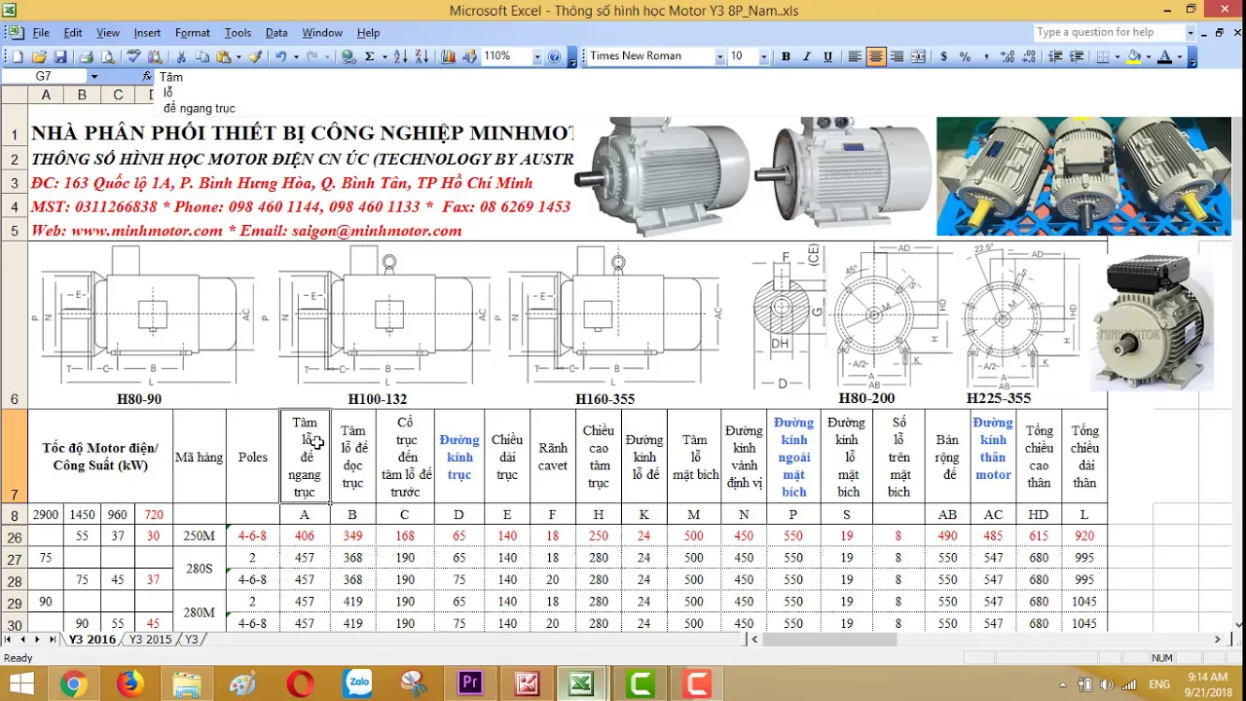Image resolution: width=1246 pixels, height=701 pixels.
Task: Apply percent style formatting
Action: coord(965,56)
